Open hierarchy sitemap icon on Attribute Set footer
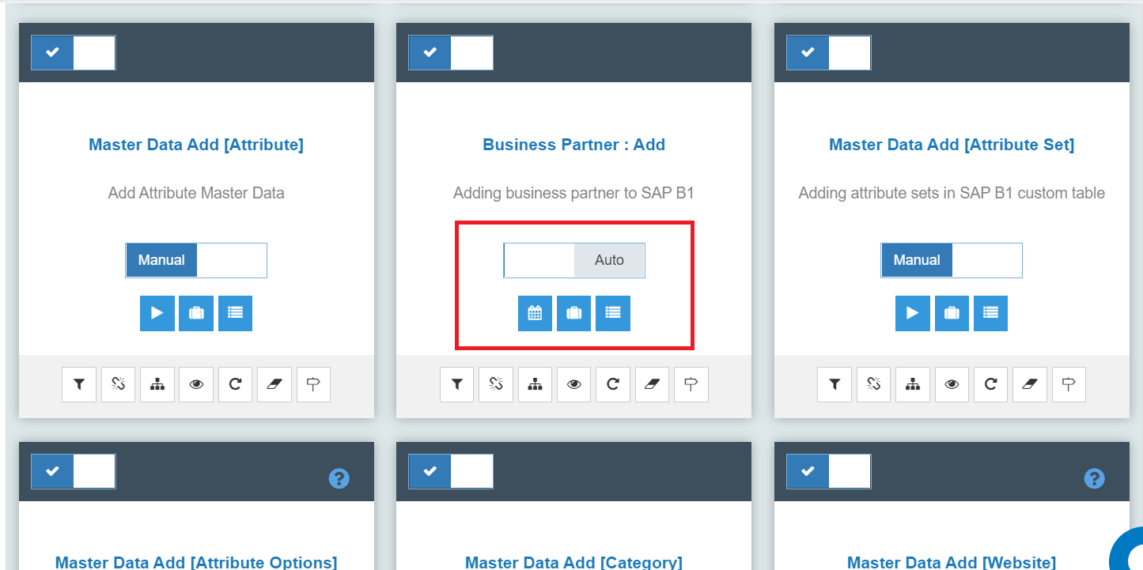 tap(913, 385)
